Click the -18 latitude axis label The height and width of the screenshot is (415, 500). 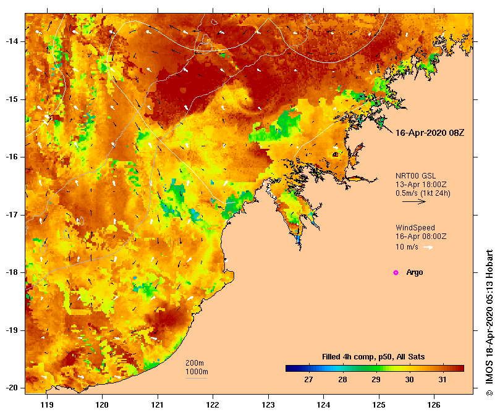12,272
